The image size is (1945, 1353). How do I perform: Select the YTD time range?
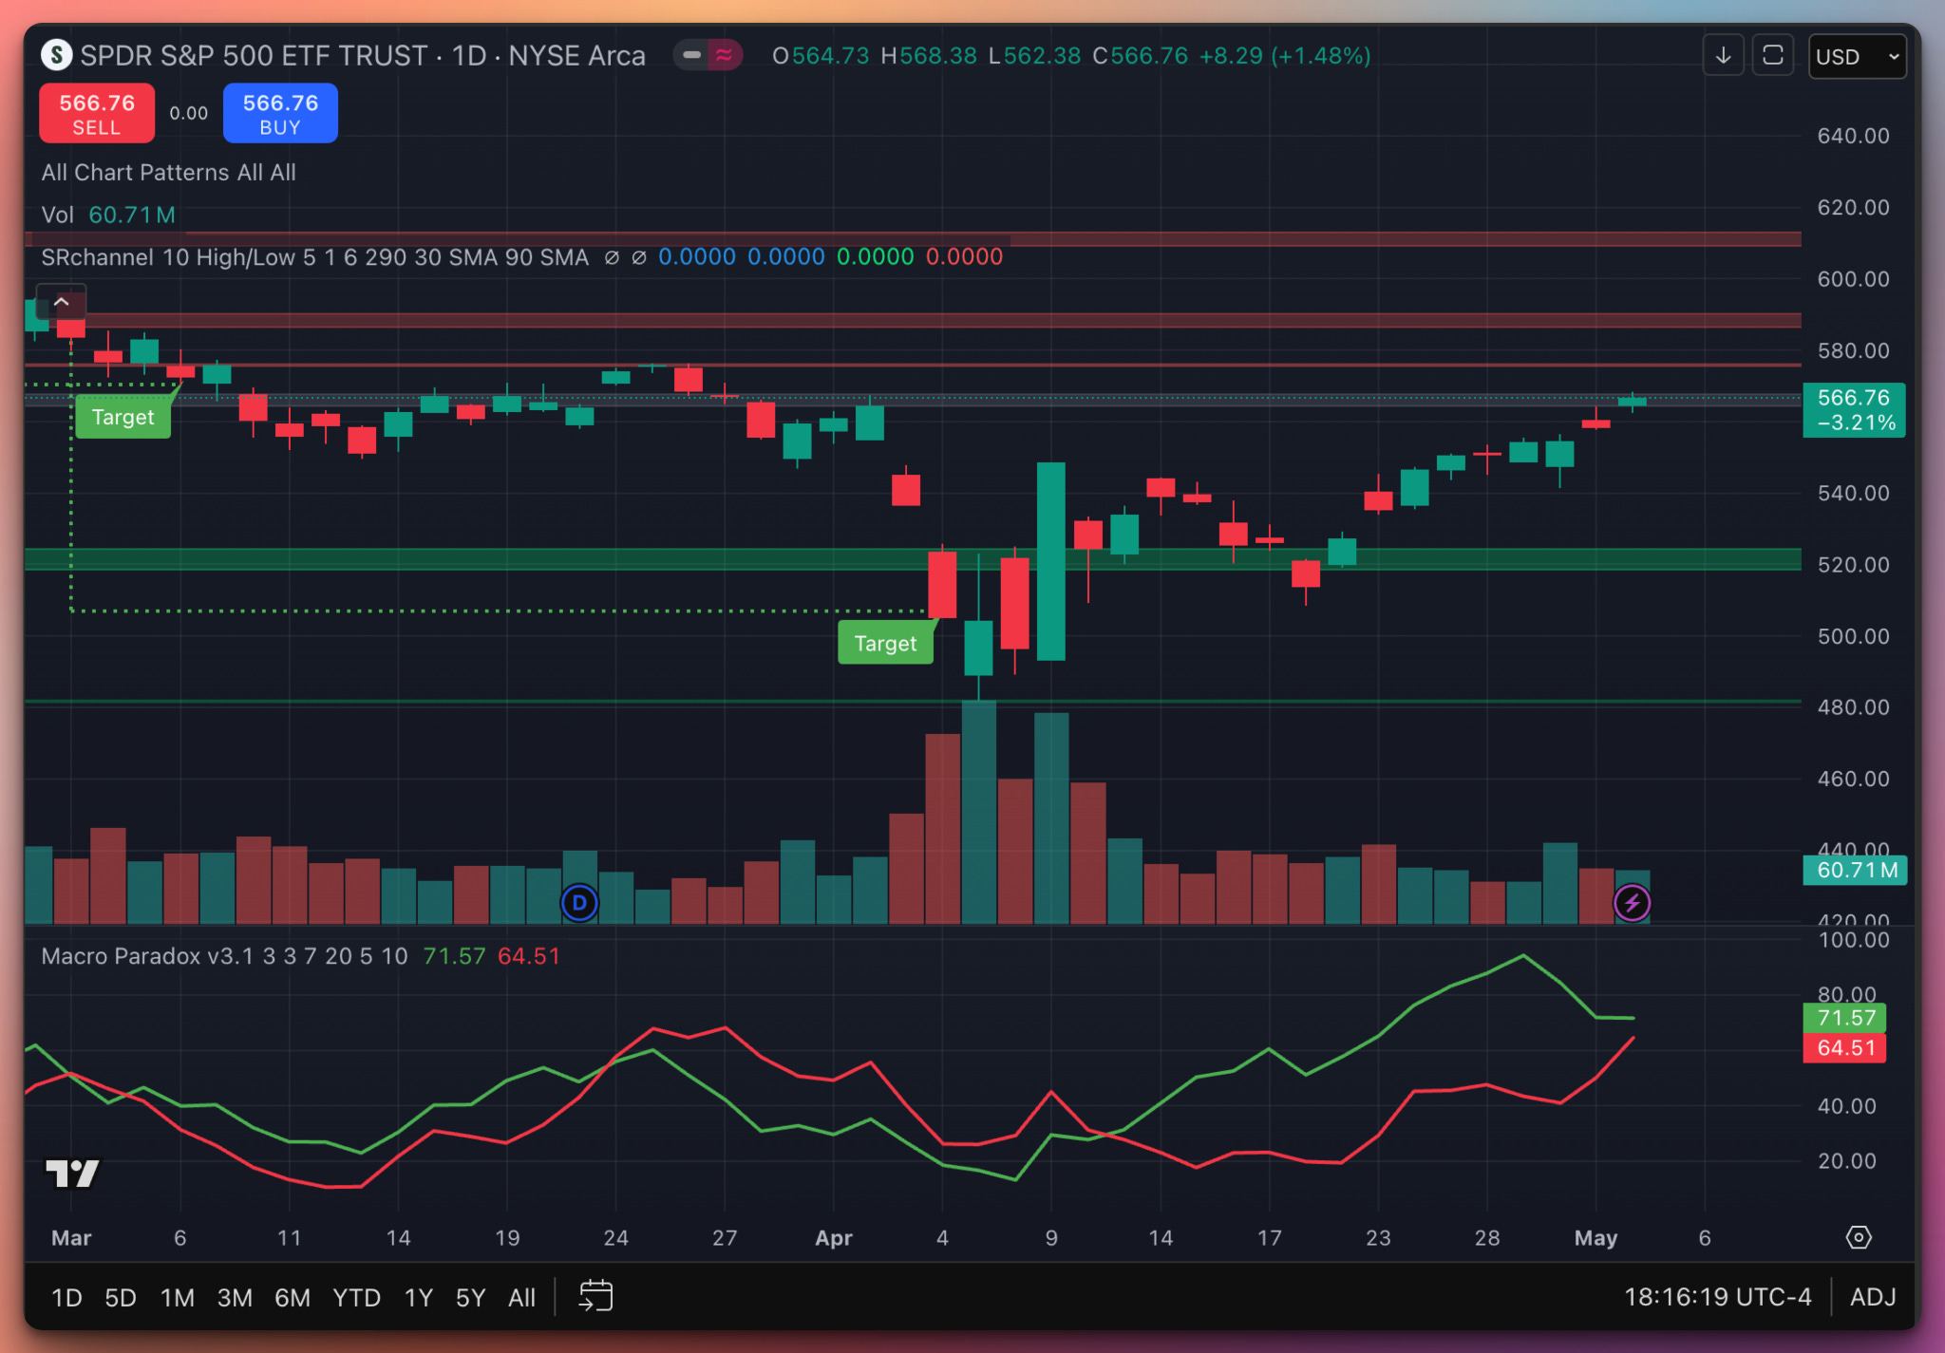(356, 1297)
